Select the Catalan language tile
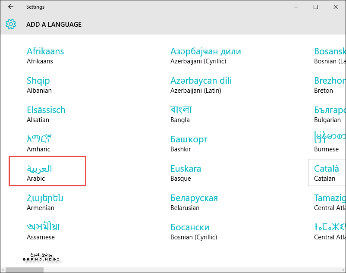Viewport: 346px width, 273px height. click(x=327, y=173)
